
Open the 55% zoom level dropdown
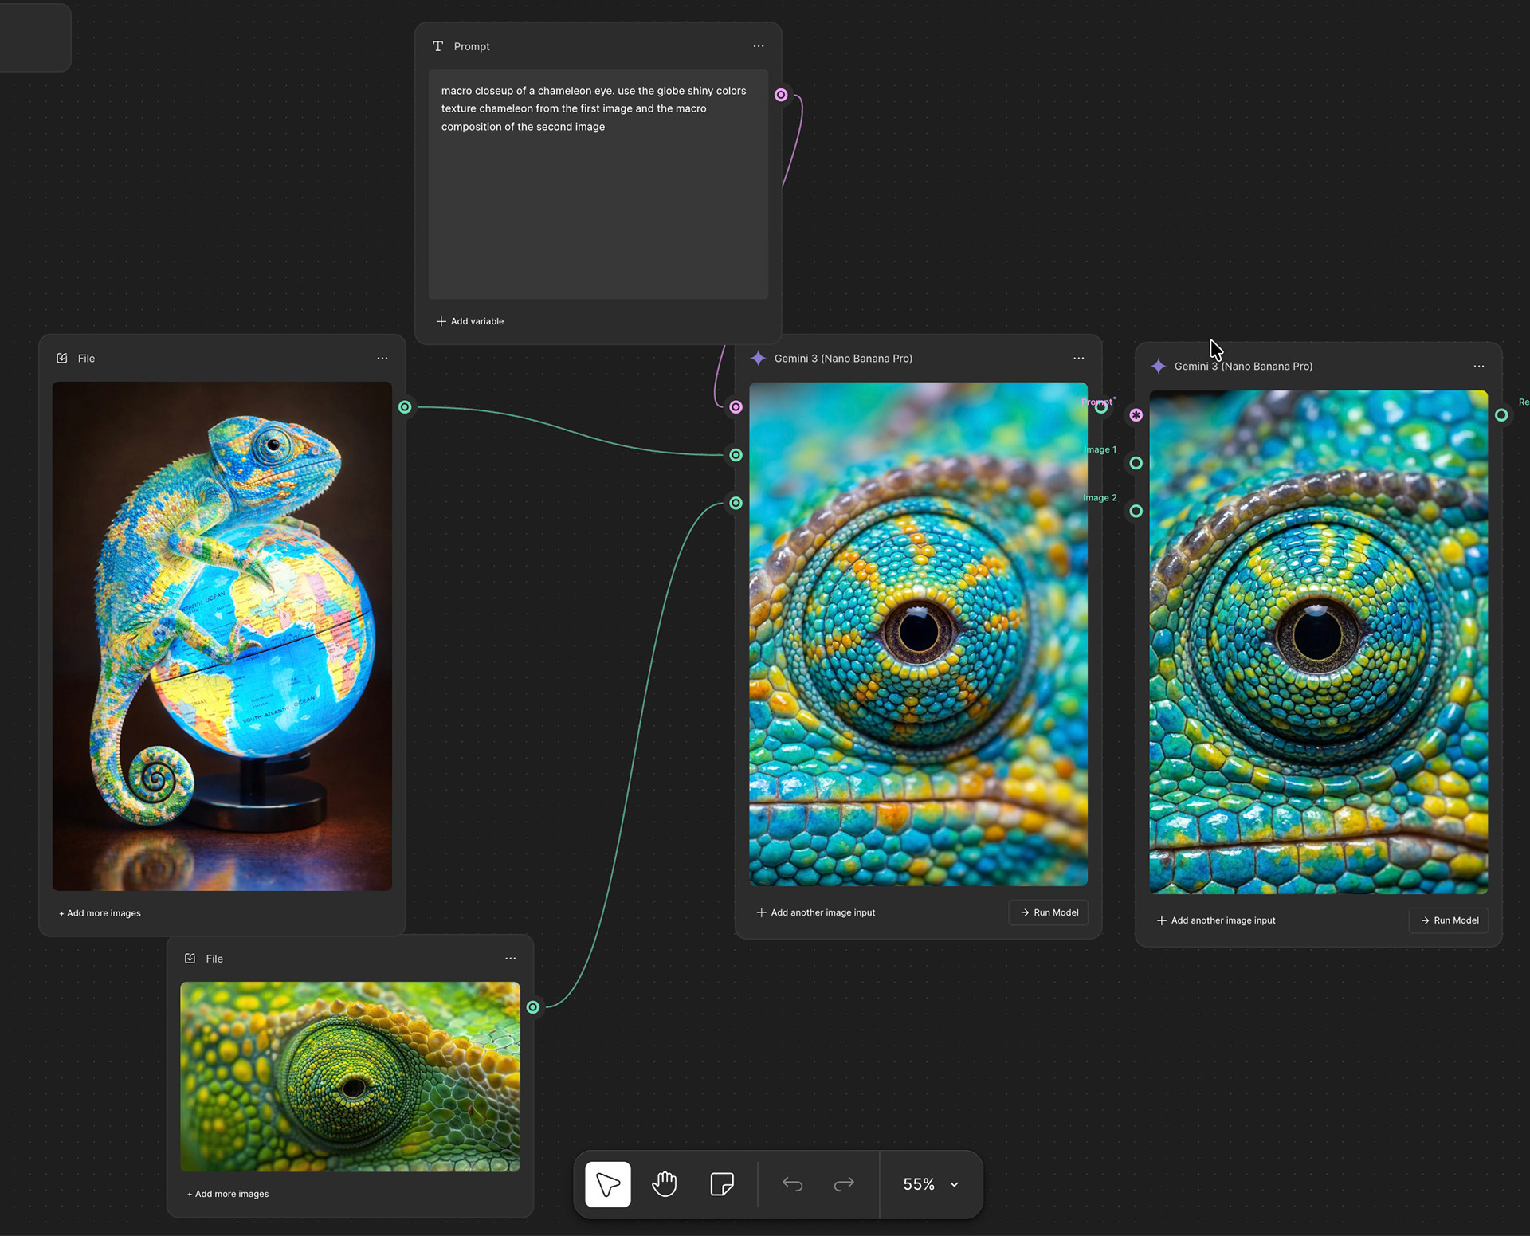click(x=931, y=1184)
